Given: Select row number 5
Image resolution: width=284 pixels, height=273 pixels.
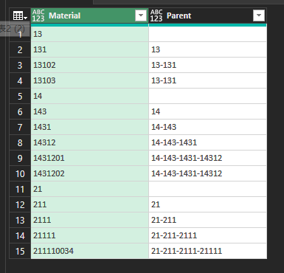Looking at the screenshot, I should (20, 96).
